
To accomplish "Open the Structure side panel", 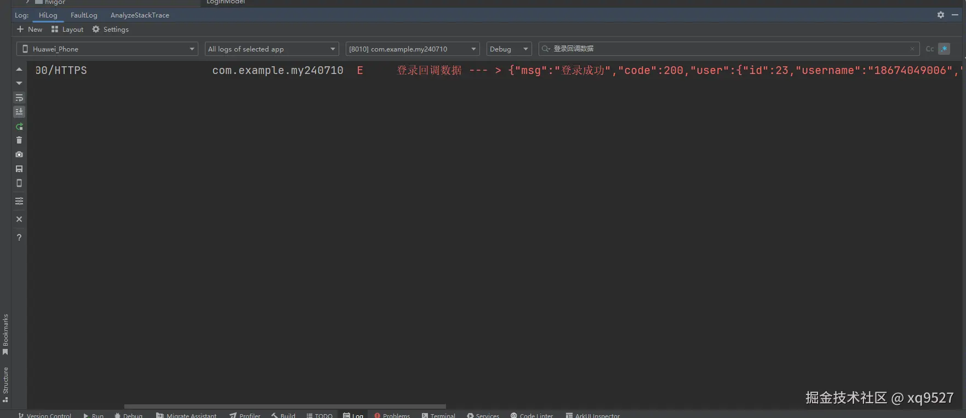I will click(x=5, y=385).
